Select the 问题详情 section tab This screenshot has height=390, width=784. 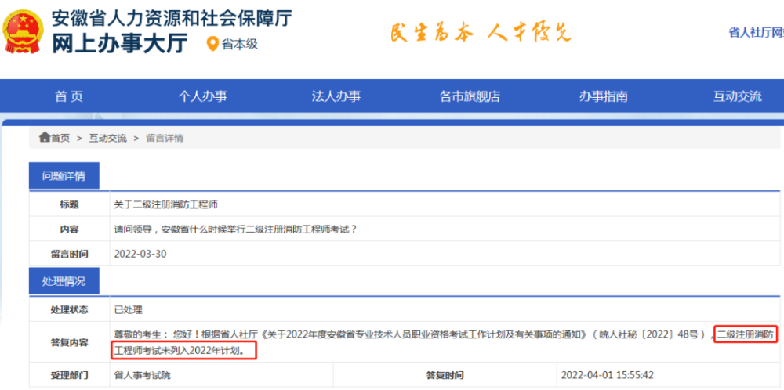[64, 175]
